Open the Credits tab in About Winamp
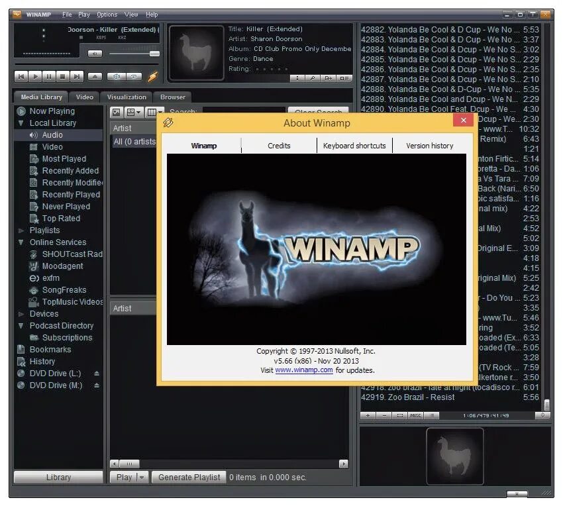This screenshot has height=506, width=563. [279, 146]
